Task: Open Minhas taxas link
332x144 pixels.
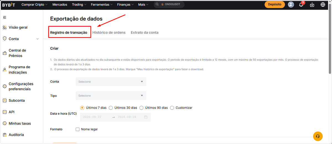Action: pyautogui.click(x=20, y=123)
